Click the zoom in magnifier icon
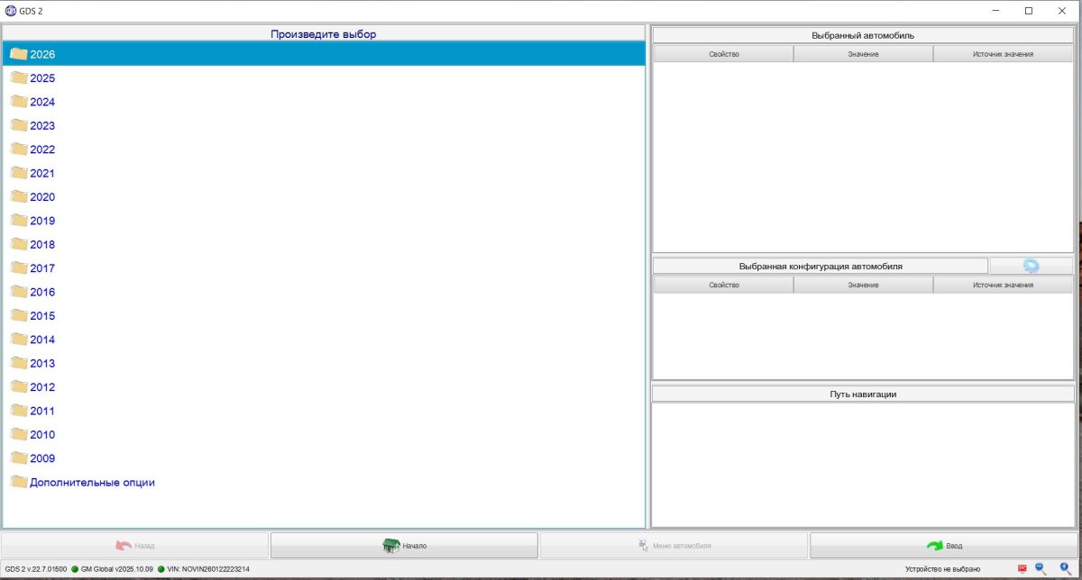The image size is (1082, 580). coord(1066,568)
